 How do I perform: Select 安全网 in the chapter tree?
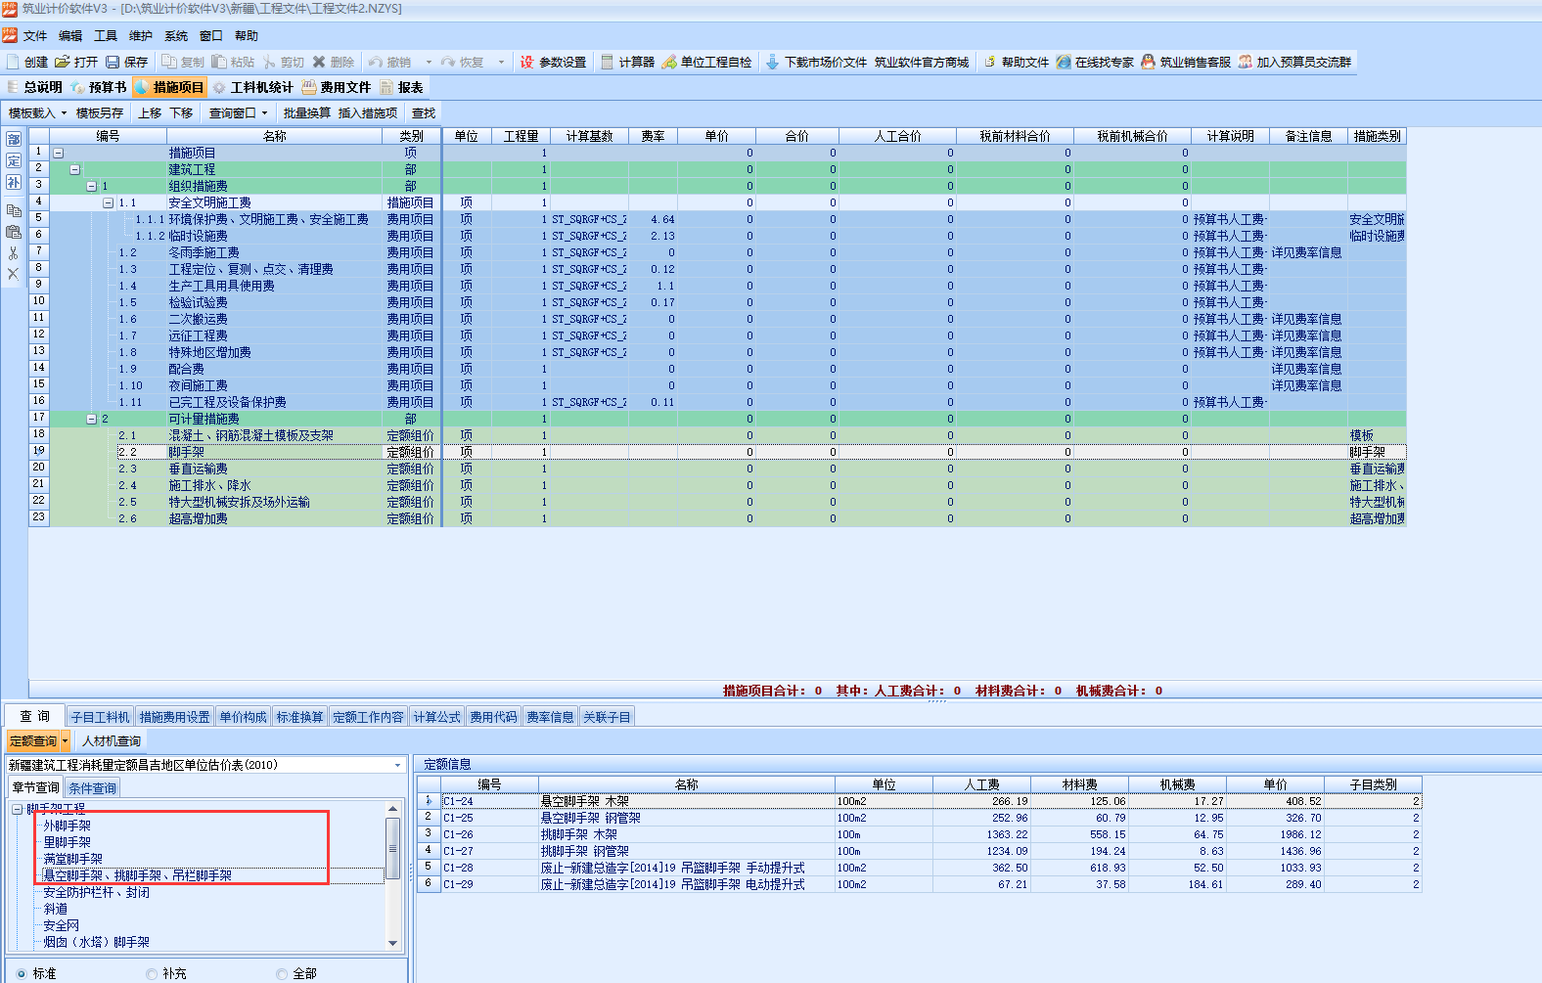61,925
